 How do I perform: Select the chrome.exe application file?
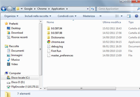pos(56,42)
